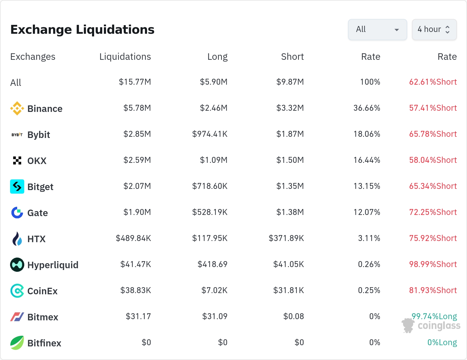Select the All exchanges summary row
Screen dimensions: 467x360
tap(16, 83)
